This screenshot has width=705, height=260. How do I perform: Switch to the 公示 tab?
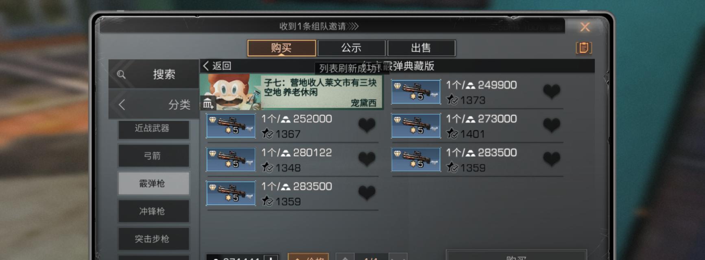(x=351, y=48)
